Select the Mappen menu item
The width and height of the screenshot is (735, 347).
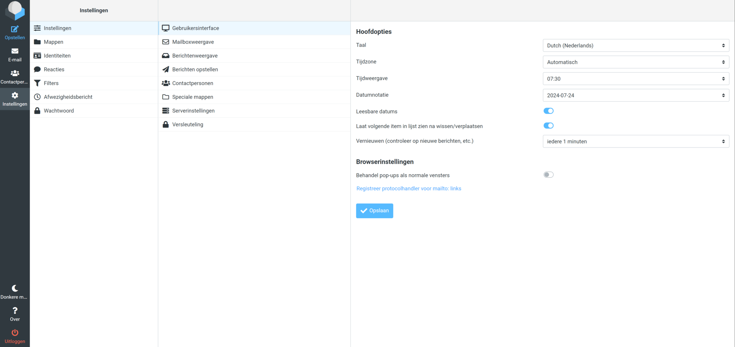tap(94, 42)
